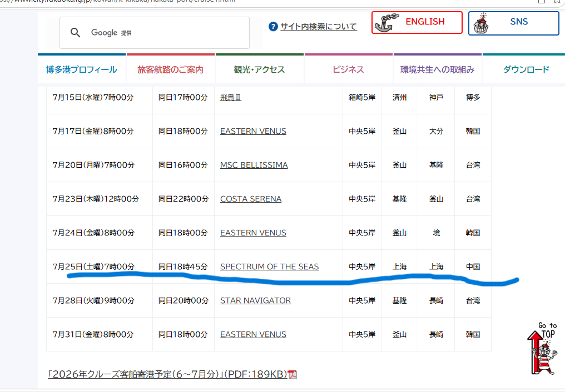Open the SNS page
Image resolution: width=565 pixels, height=392 pixels.
point(513,23)
